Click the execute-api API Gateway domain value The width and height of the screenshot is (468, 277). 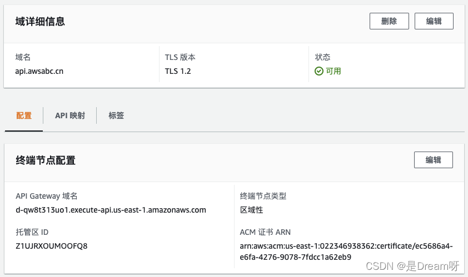[111, 210]
